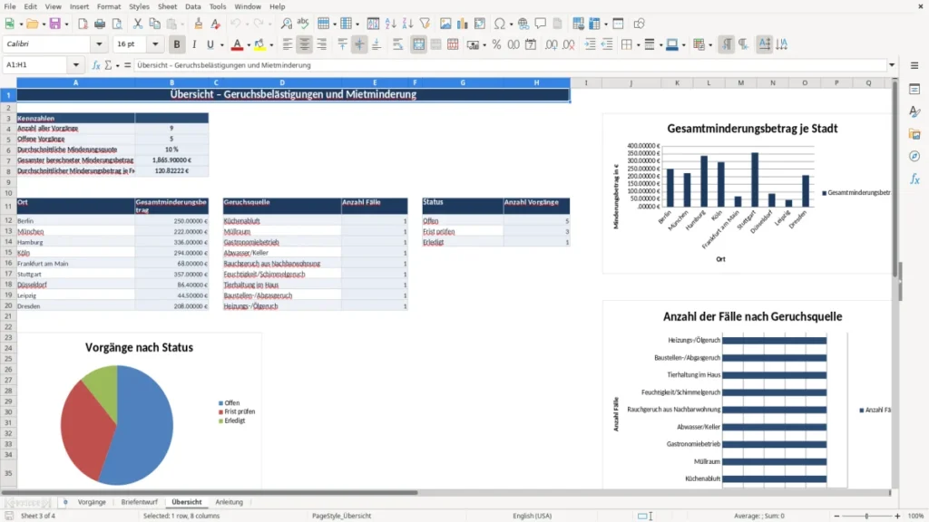This screenshot has width=929, height=522.
Task: Click zoom in plus button
Action: [897, 516]
